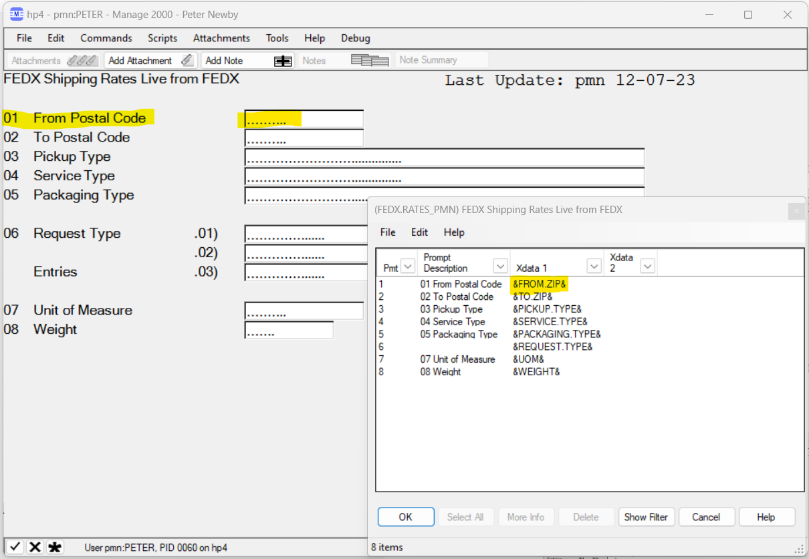Open the Prompt Description column filter dropdown
The height and width of the screenshot is (559, 809).
click(x=500, y=266)
